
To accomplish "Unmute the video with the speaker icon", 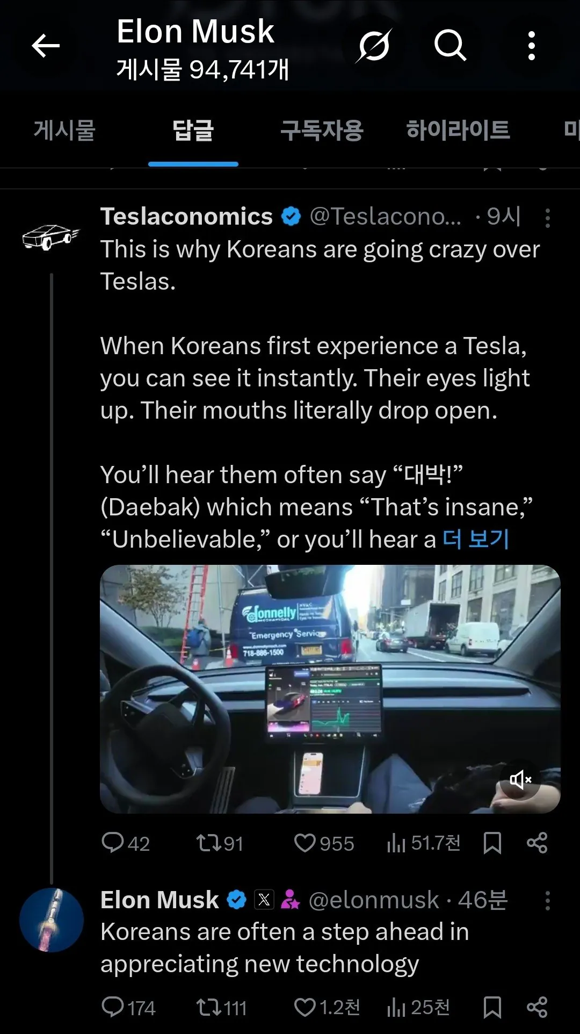I will click(x=520, y=779).
